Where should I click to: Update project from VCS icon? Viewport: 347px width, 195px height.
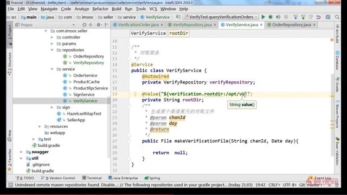coord(295,17)
